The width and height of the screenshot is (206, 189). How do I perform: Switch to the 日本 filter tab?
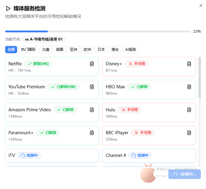coord(101,50)
